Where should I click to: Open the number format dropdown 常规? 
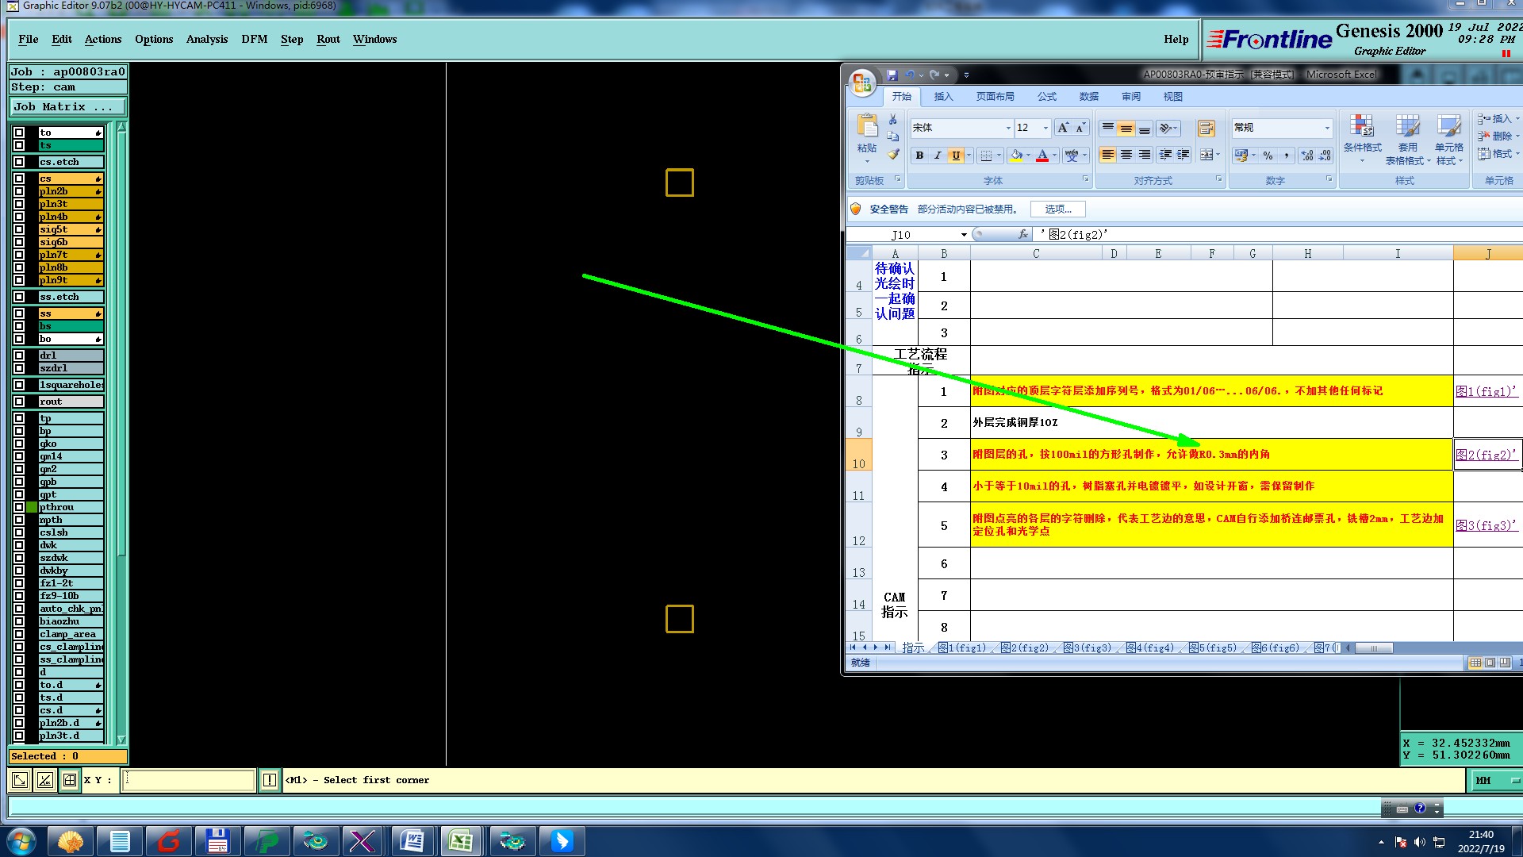[1326, 128]
